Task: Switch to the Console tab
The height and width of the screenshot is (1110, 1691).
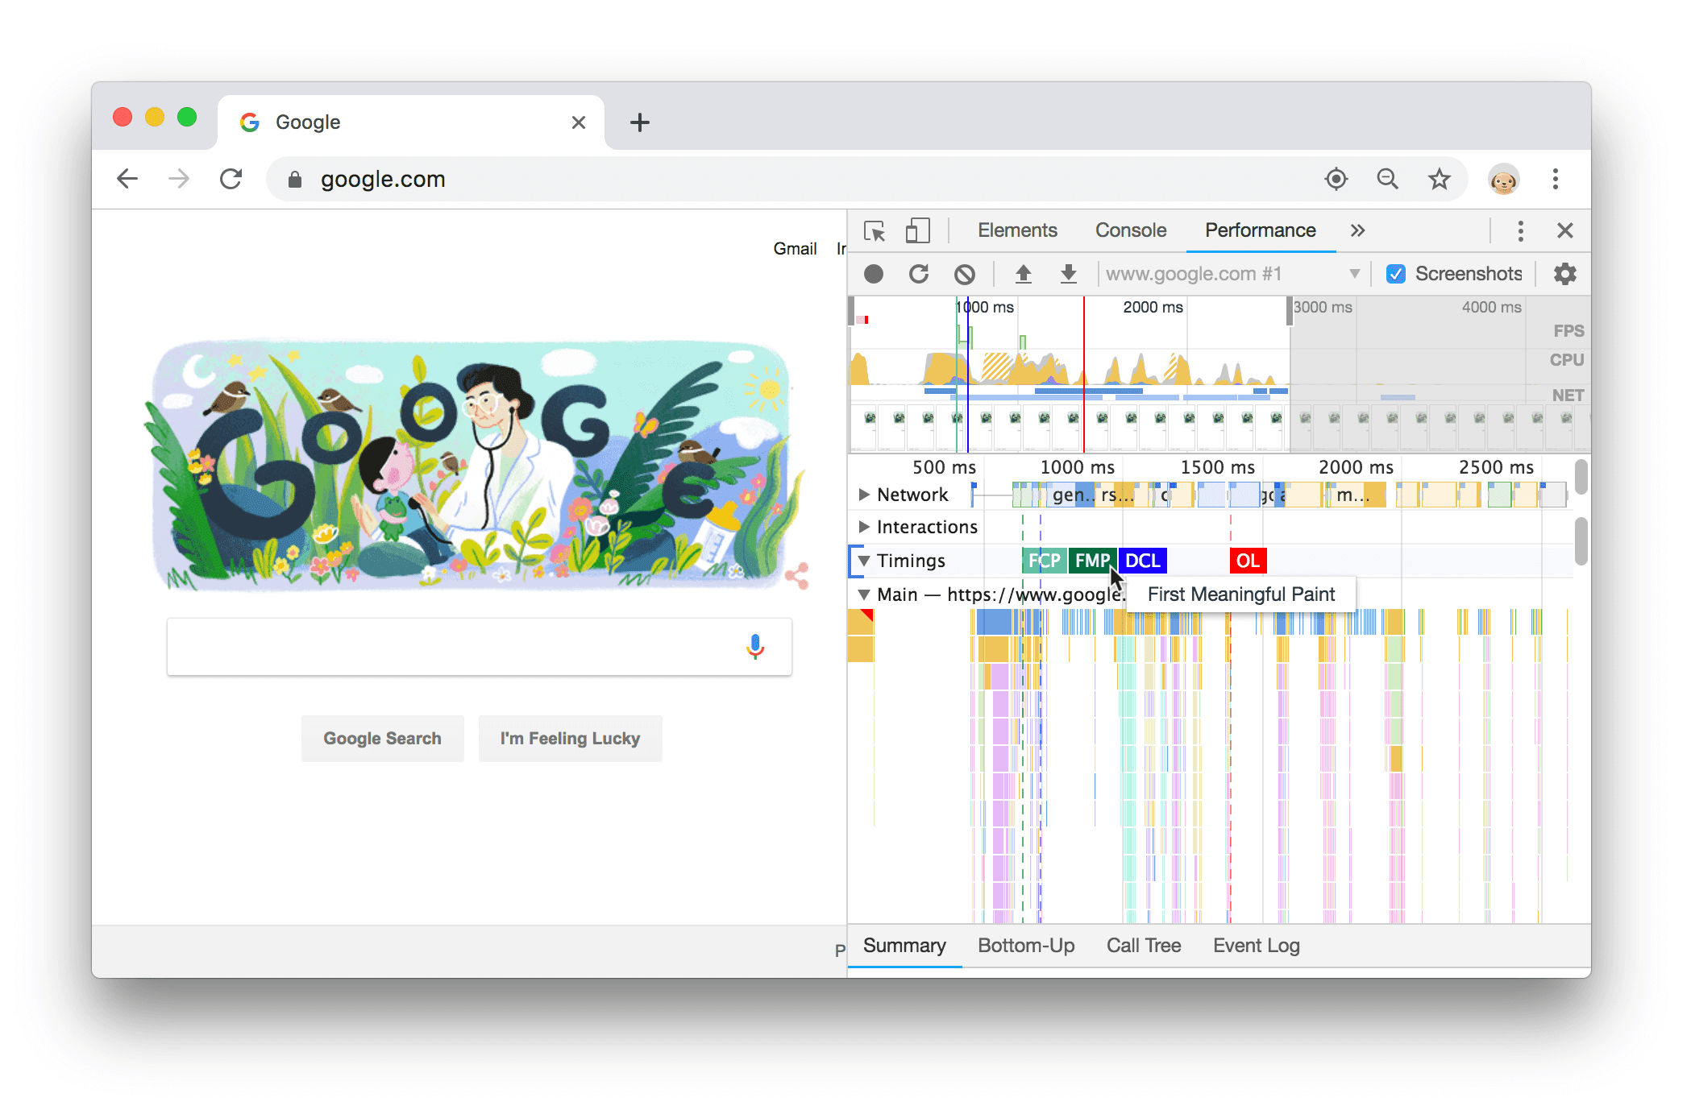Action: pyautogui.click(x=1128, y=230)
